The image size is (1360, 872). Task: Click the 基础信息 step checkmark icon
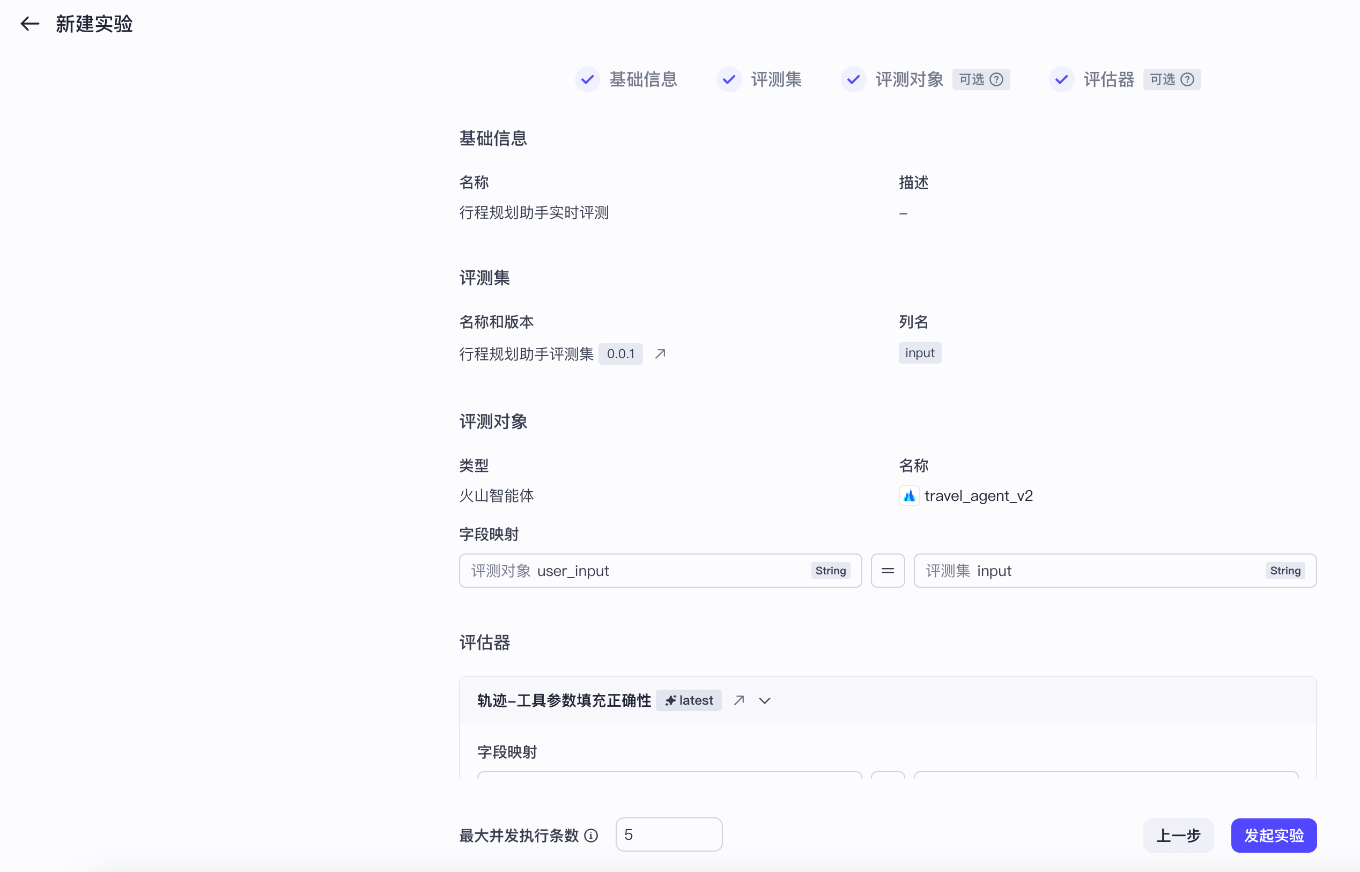[x=587, y=79]
